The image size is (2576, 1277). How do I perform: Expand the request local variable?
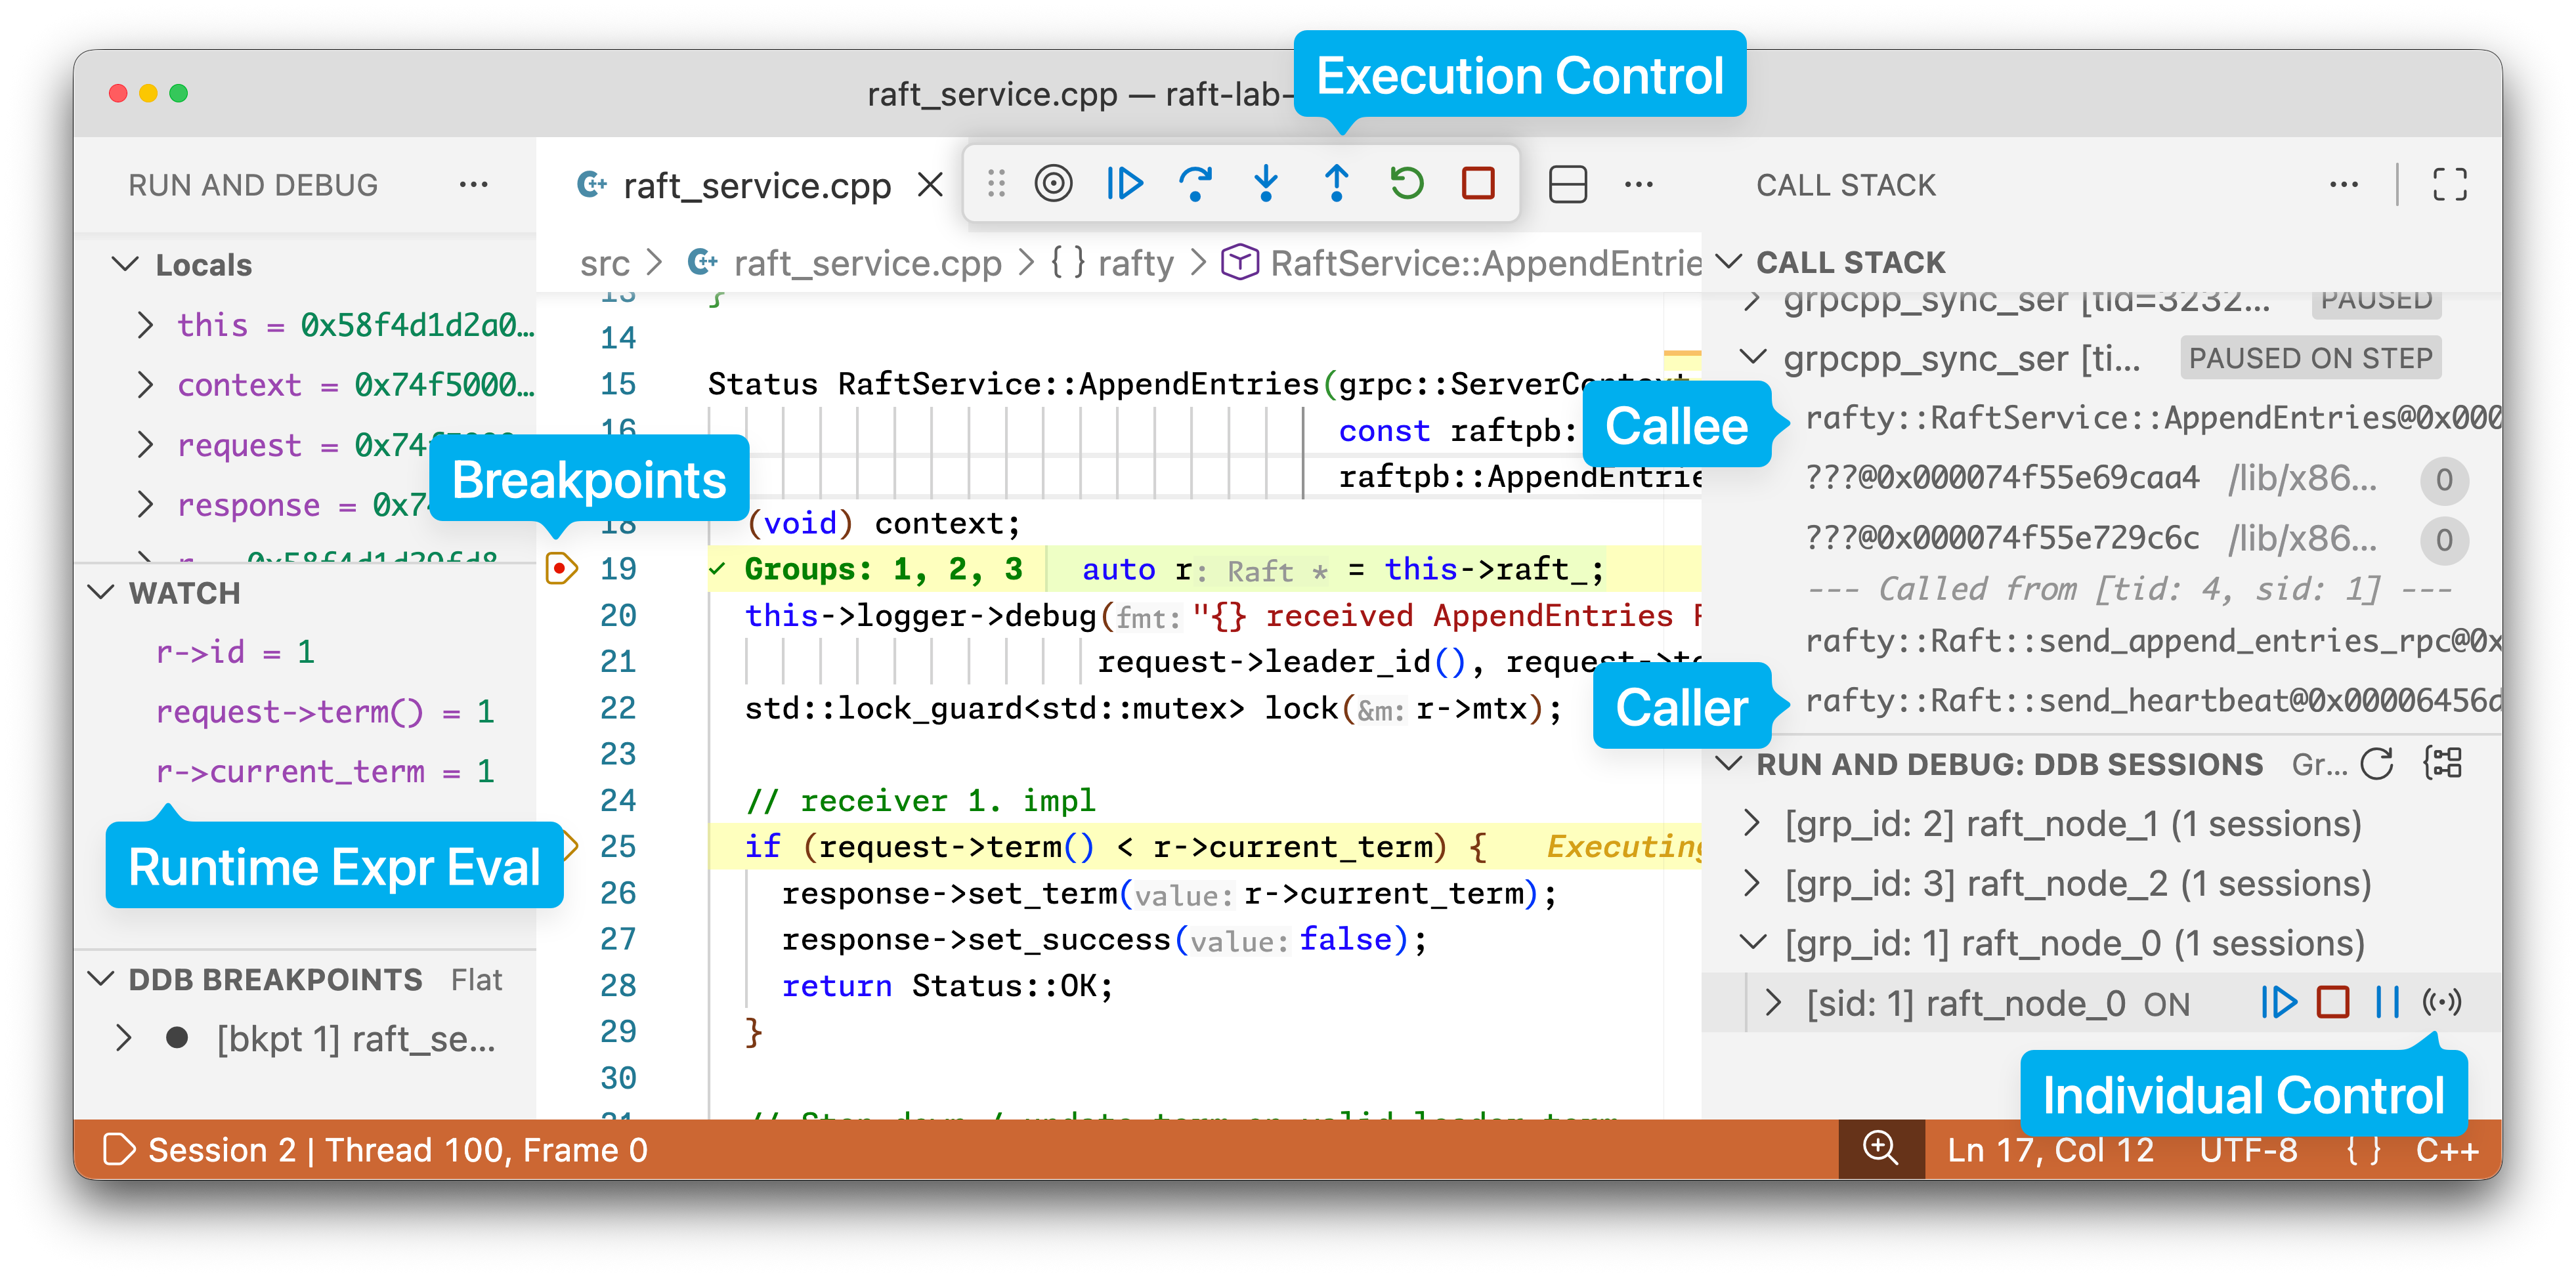(x=145, y=445)
